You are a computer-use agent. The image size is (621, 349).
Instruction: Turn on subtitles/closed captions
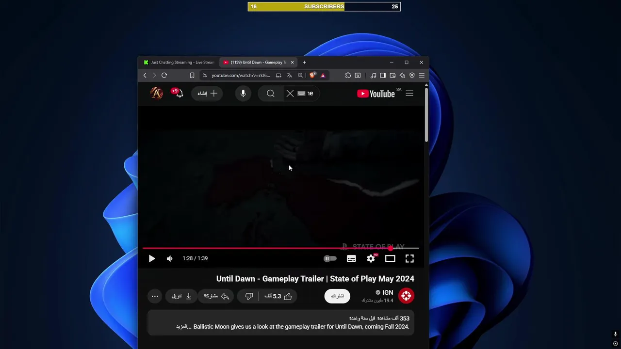click(351, 259)
